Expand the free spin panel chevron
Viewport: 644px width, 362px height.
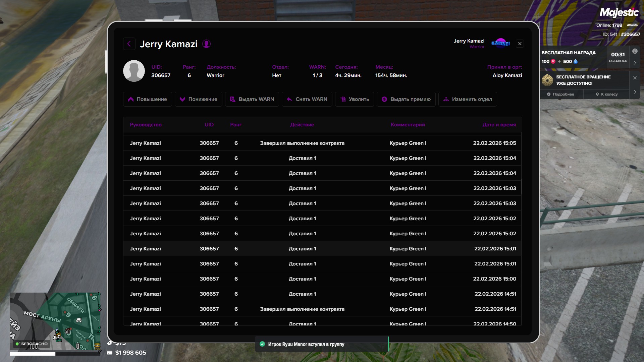635,92
